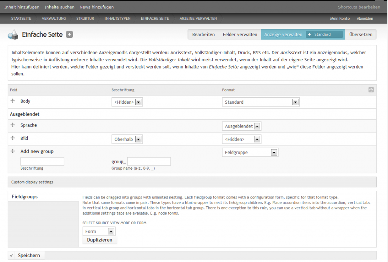
Task: Toggle row weights icon in table header
Action: click(x=371, y=90)
